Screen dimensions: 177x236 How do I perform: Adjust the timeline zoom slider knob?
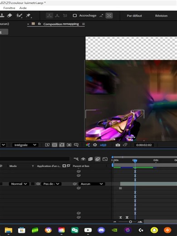130,222
